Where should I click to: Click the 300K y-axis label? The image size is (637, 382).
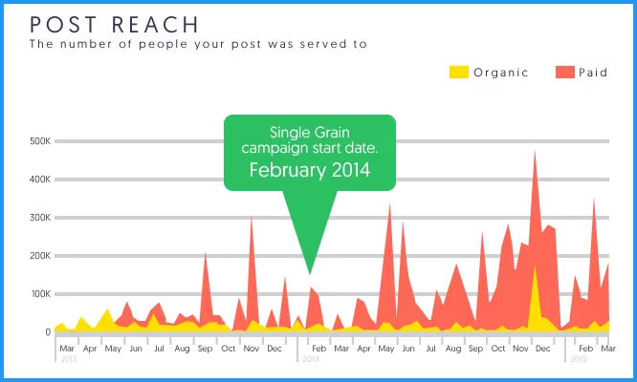pos(40,218)
